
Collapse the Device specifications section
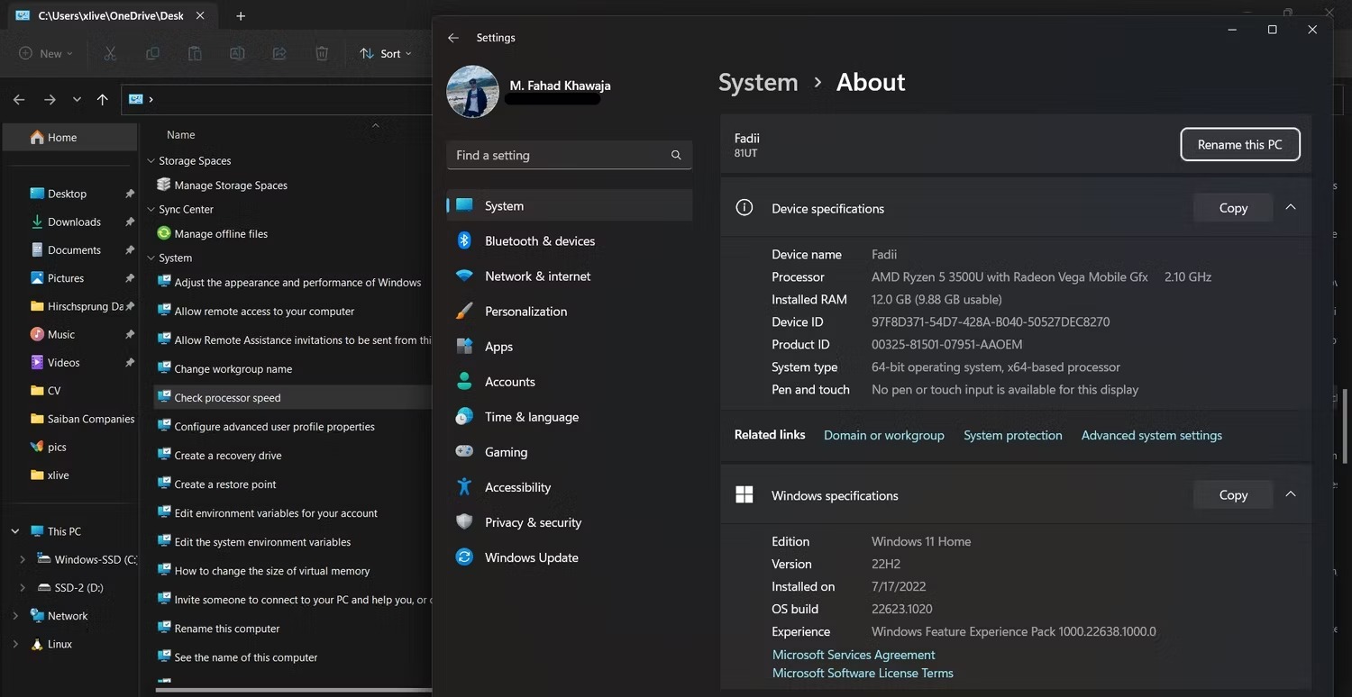coord(1291,207)
